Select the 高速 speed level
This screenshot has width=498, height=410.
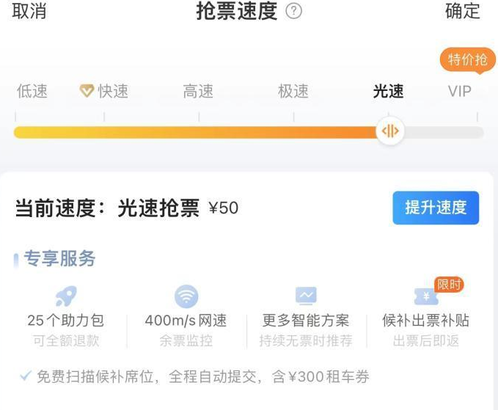[x=198, y=92]
